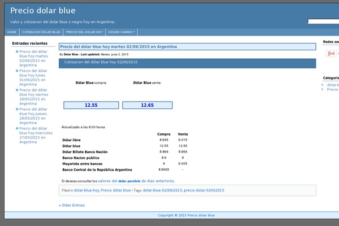The width and height of the screenshot is (339, 226).
Task: Click Dólar libre venta value 9.015
Action: point(182,140)
